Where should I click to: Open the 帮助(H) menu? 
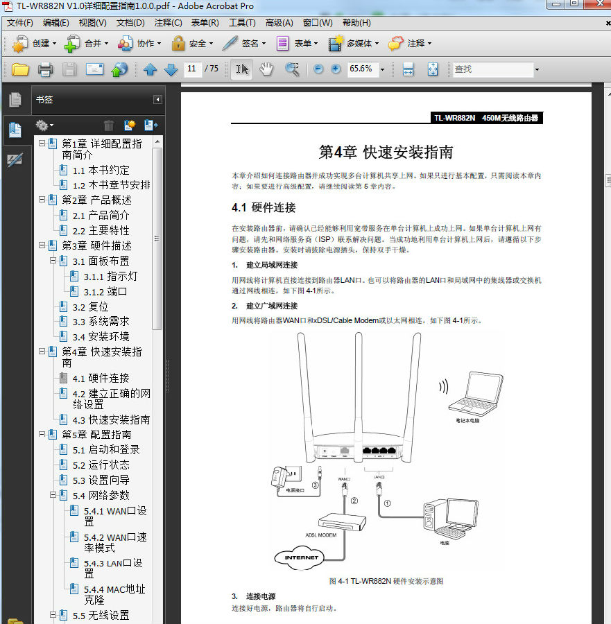click(356, 23)
